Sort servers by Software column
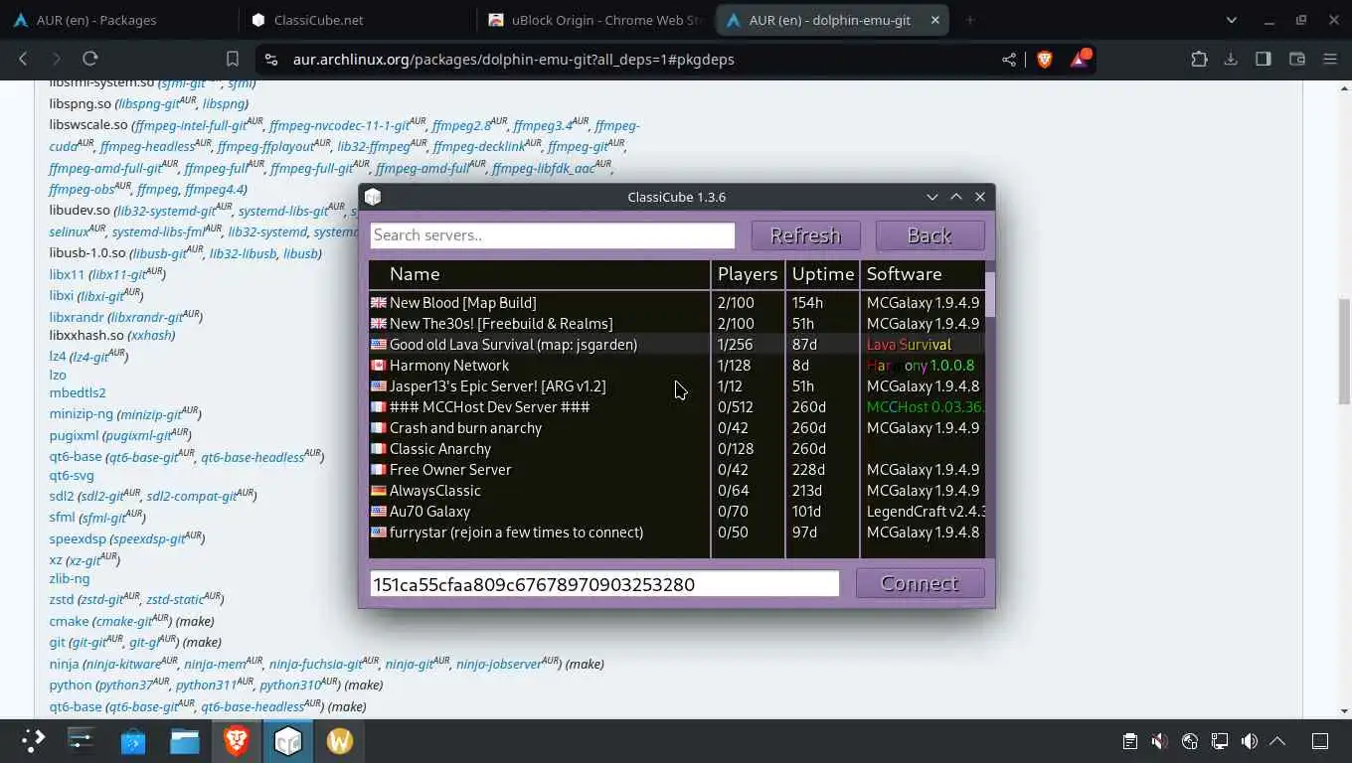Image resolution: width=1352 pixels, height=763 pixels. pos(923,274)
